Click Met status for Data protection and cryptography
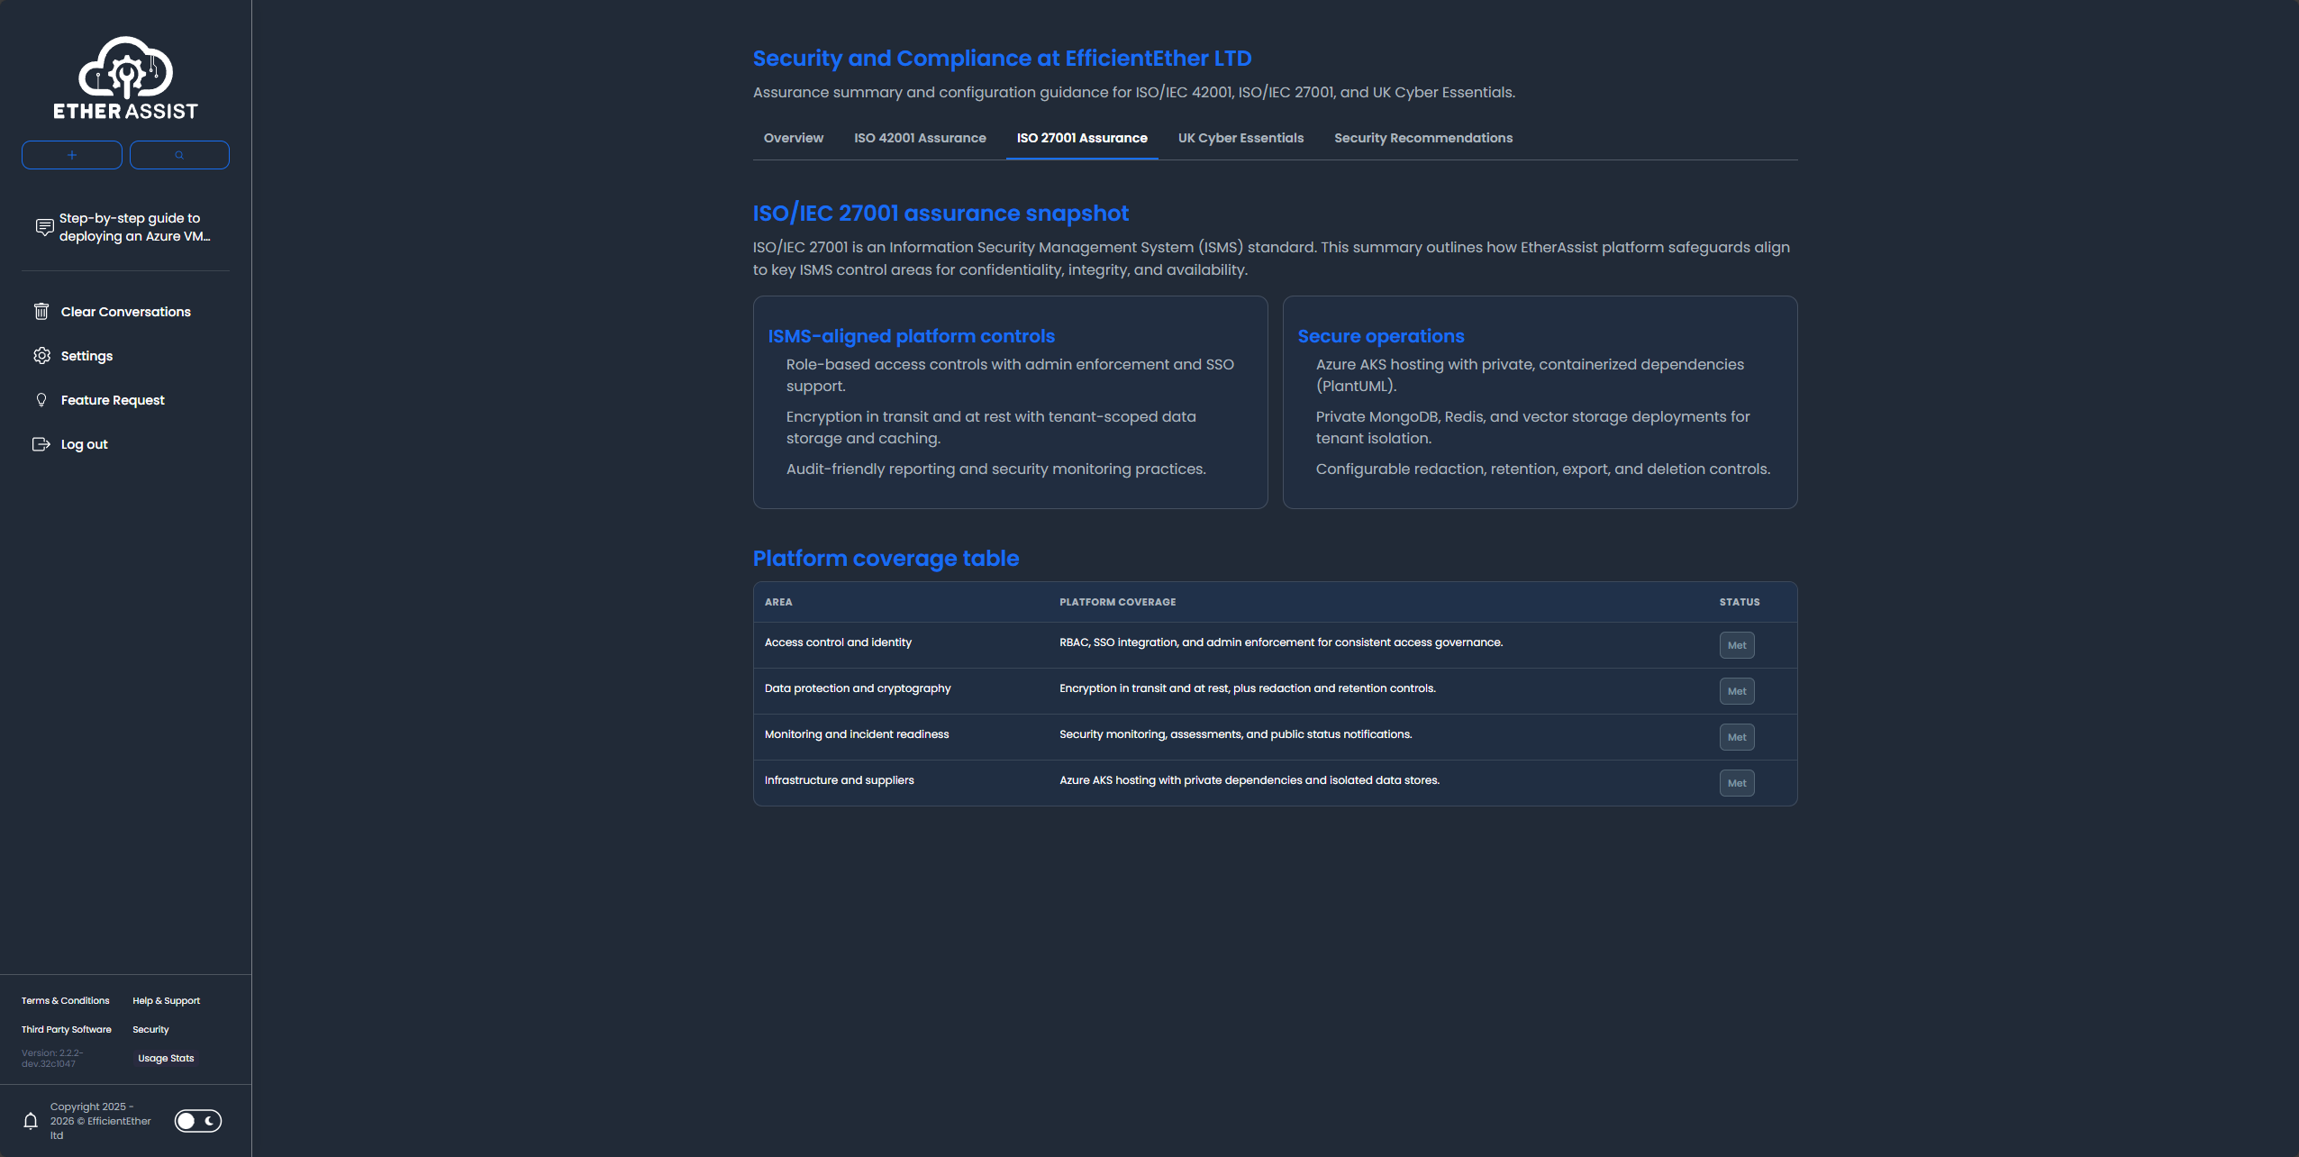Image resolution: width=2299 pixels, height=1157 pixels. point(1737,691)
